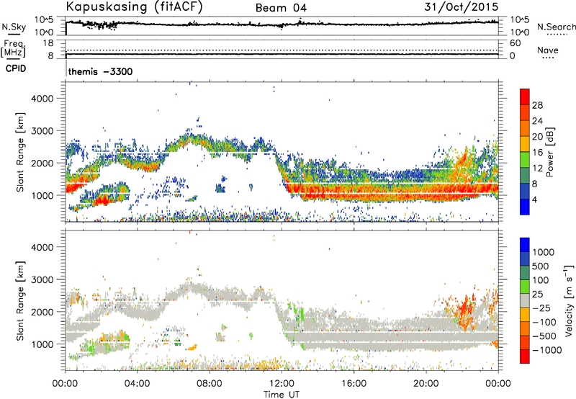Click the 4000 tick of the power panel
The height and width of the screenshot is (399, 576).
tap(42, 99)
